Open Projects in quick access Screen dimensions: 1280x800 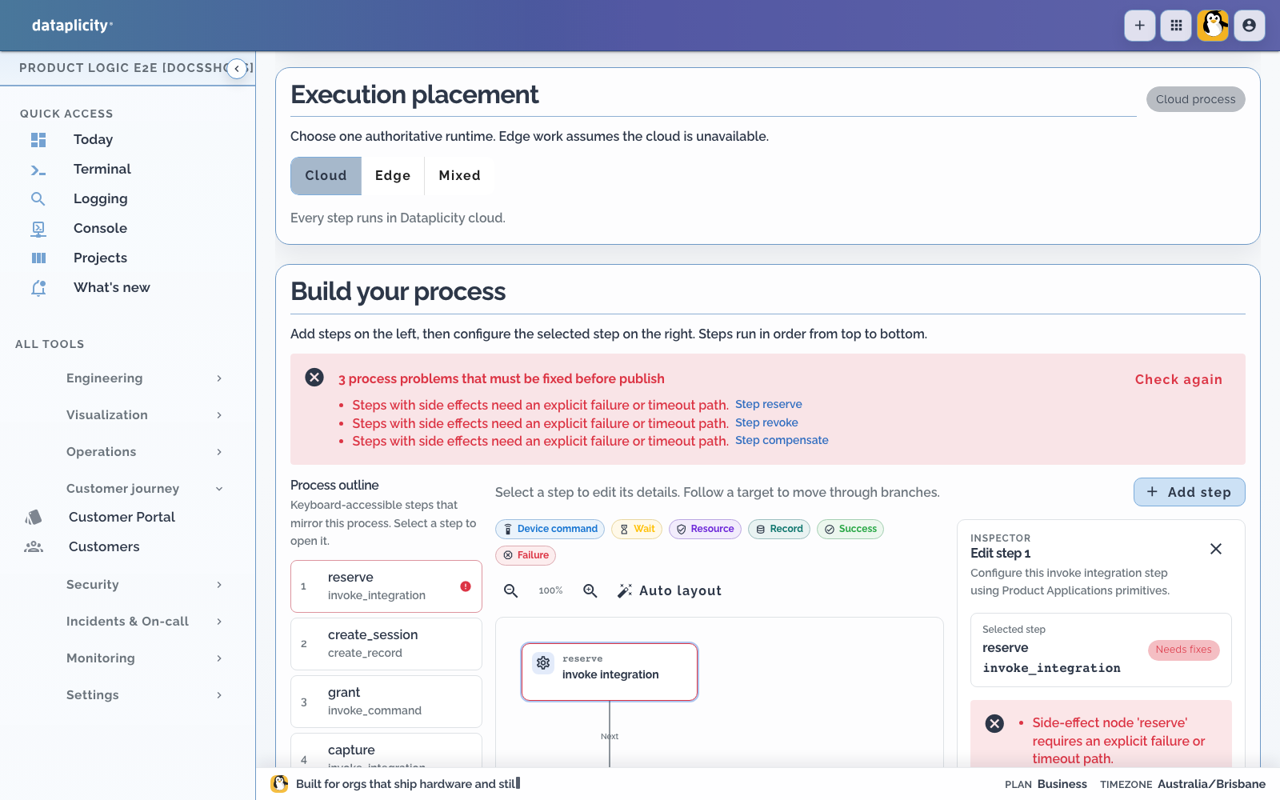[100, 258]
